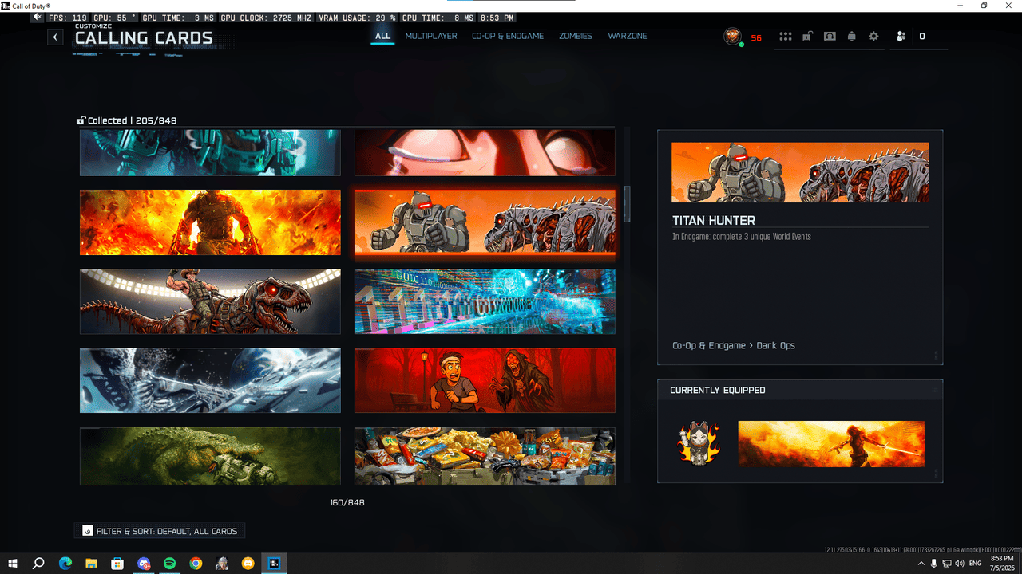
Task: Click the party count 0 in header
Action: pyautogui.click(x=922, y=37)
